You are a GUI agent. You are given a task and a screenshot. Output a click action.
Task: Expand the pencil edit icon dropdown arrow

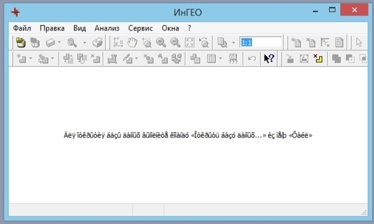[x=136, y=58]
